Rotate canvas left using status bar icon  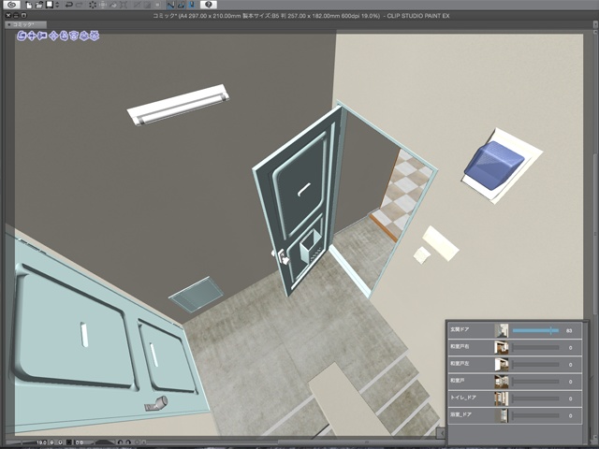coord(120,442)
